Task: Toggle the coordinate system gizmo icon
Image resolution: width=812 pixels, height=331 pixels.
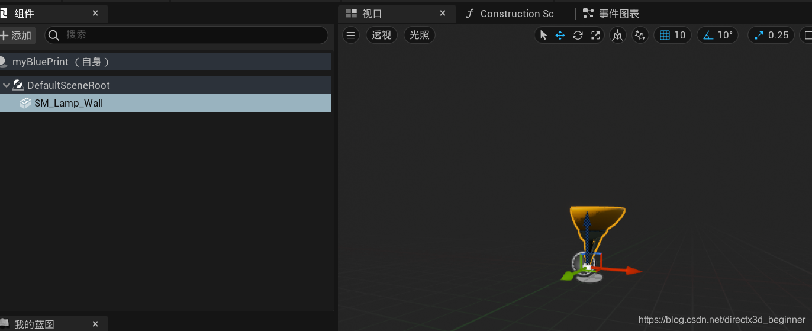Action: [618, 36]
